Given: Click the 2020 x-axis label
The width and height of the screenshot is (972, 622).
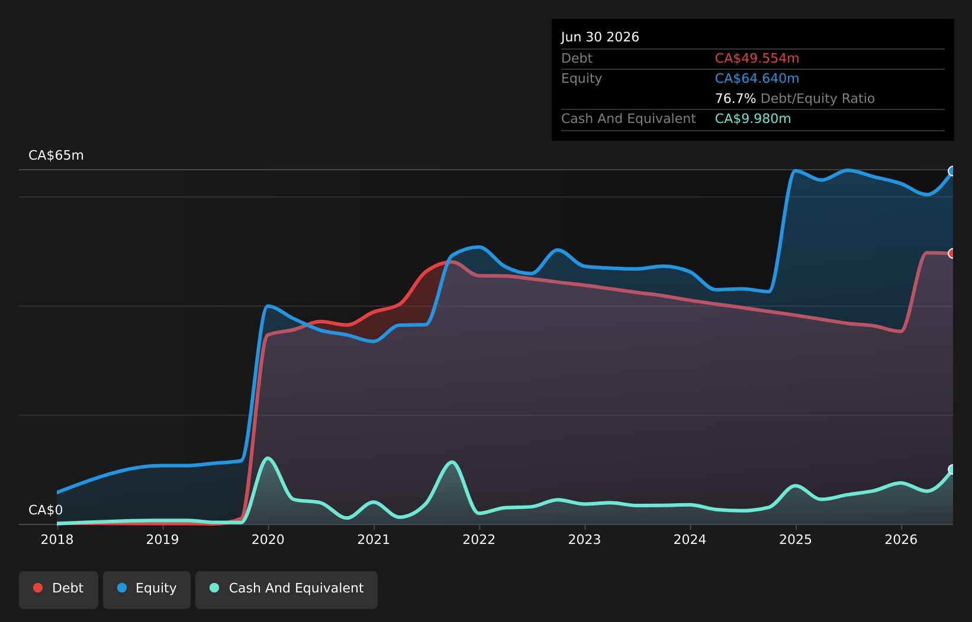Looking at the screenshot, I should click(x=268, y=539).
